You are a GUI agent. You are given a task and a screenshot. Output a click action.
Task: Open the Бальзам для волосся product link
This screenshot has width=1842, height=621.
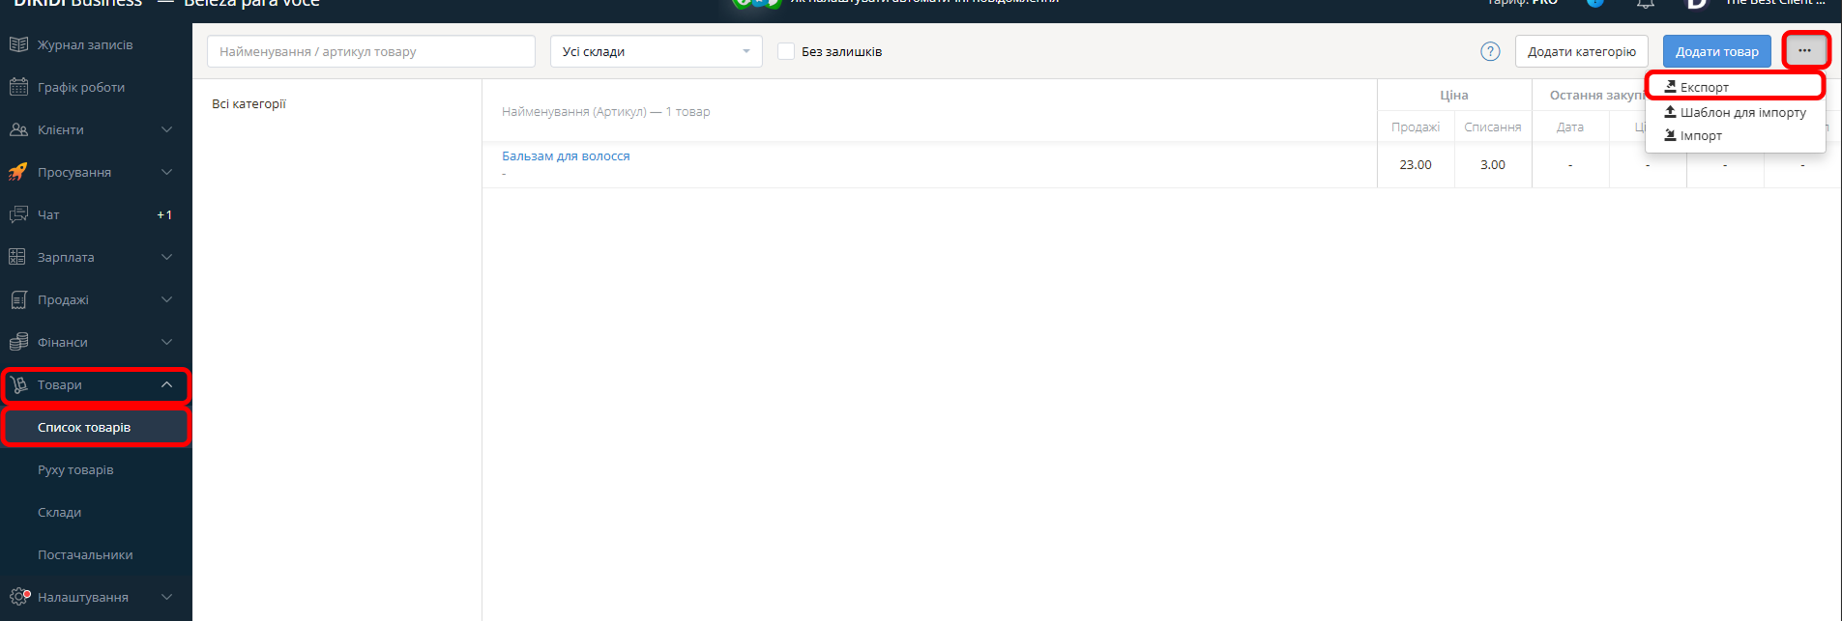(566, 155)
